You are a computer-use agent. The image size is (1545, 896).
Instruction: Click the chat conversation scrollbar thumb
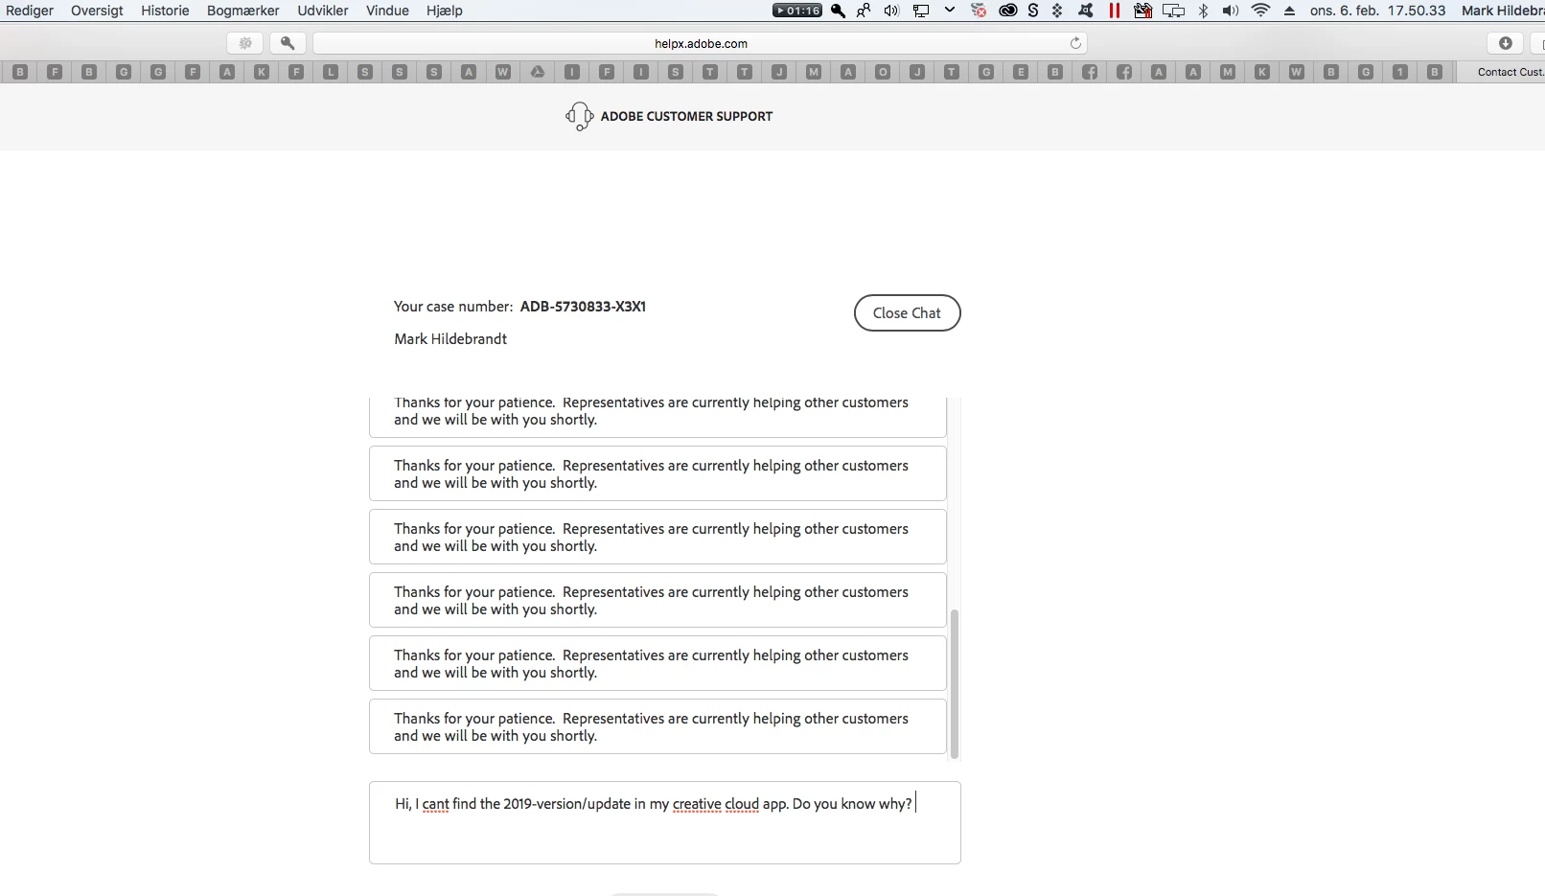pos(954,684)
